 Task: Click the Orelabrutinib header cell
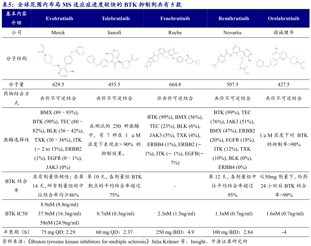click(x=283, y=18)
